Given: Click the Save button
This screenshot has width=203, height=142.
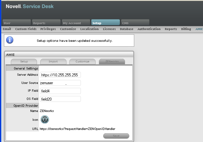Looking at the screenshot, I should [116, 136].
